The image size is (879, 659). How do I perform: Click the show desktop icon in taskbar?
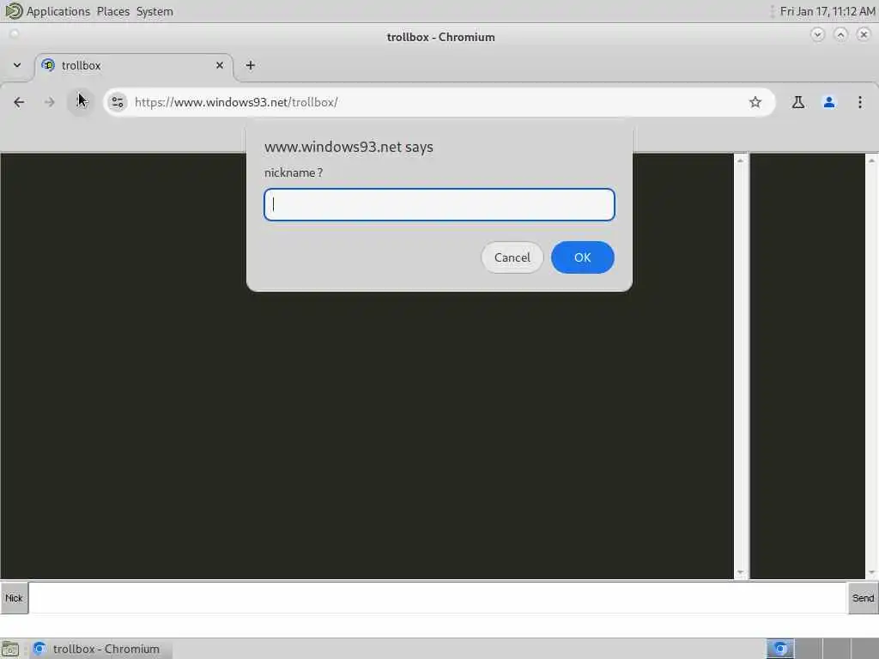tap(10, 649)
